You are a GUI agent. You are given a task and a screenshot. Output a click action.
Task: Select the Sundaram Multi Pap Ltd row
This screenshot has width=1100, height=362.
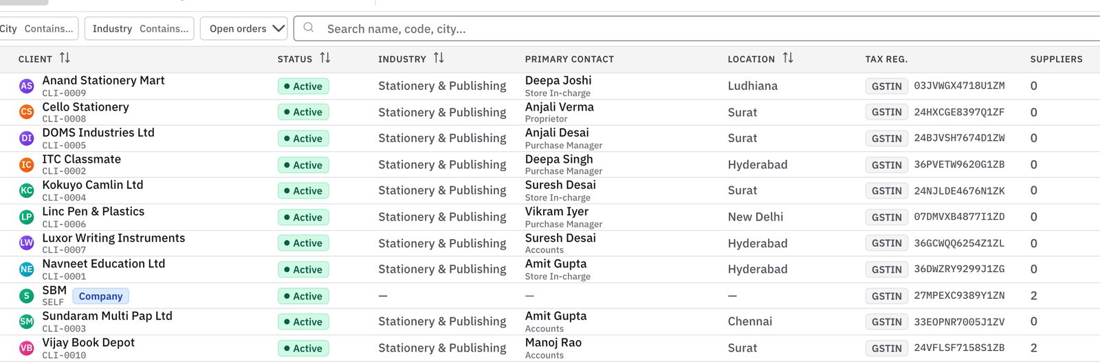550,321
